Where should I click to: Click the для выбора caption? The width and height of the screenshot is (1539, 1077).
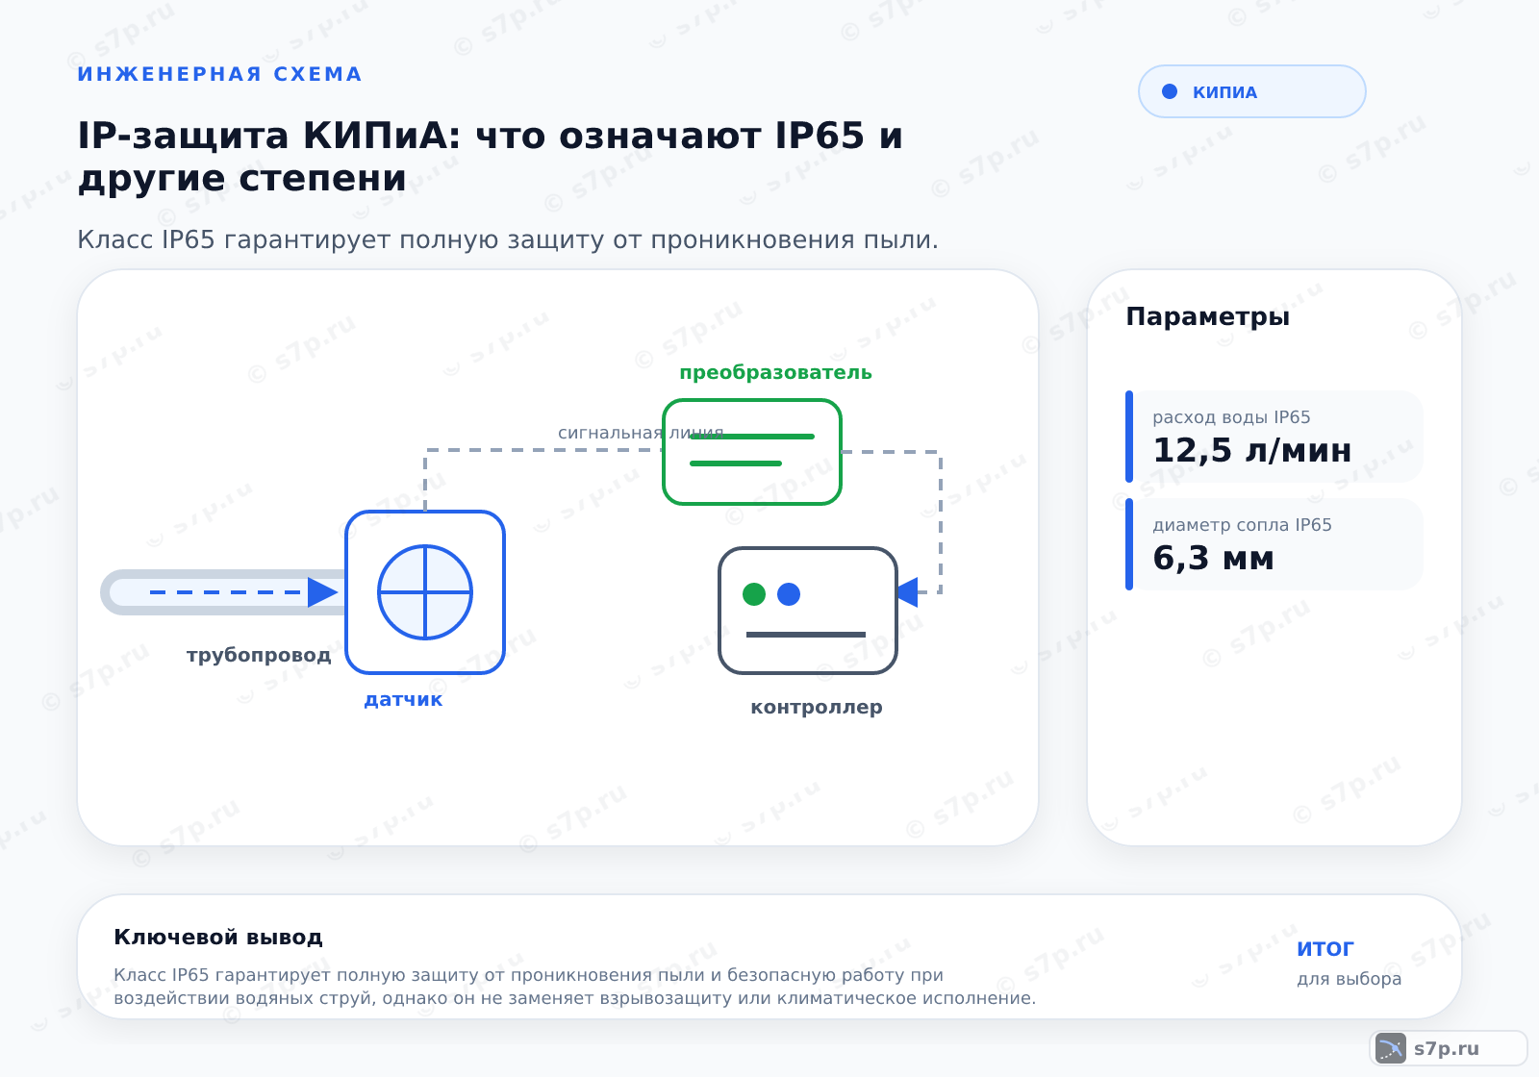tap(1350, 979)
